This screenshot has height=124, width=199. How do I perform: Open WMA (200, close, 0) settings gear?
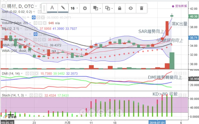tap(43, 51)
